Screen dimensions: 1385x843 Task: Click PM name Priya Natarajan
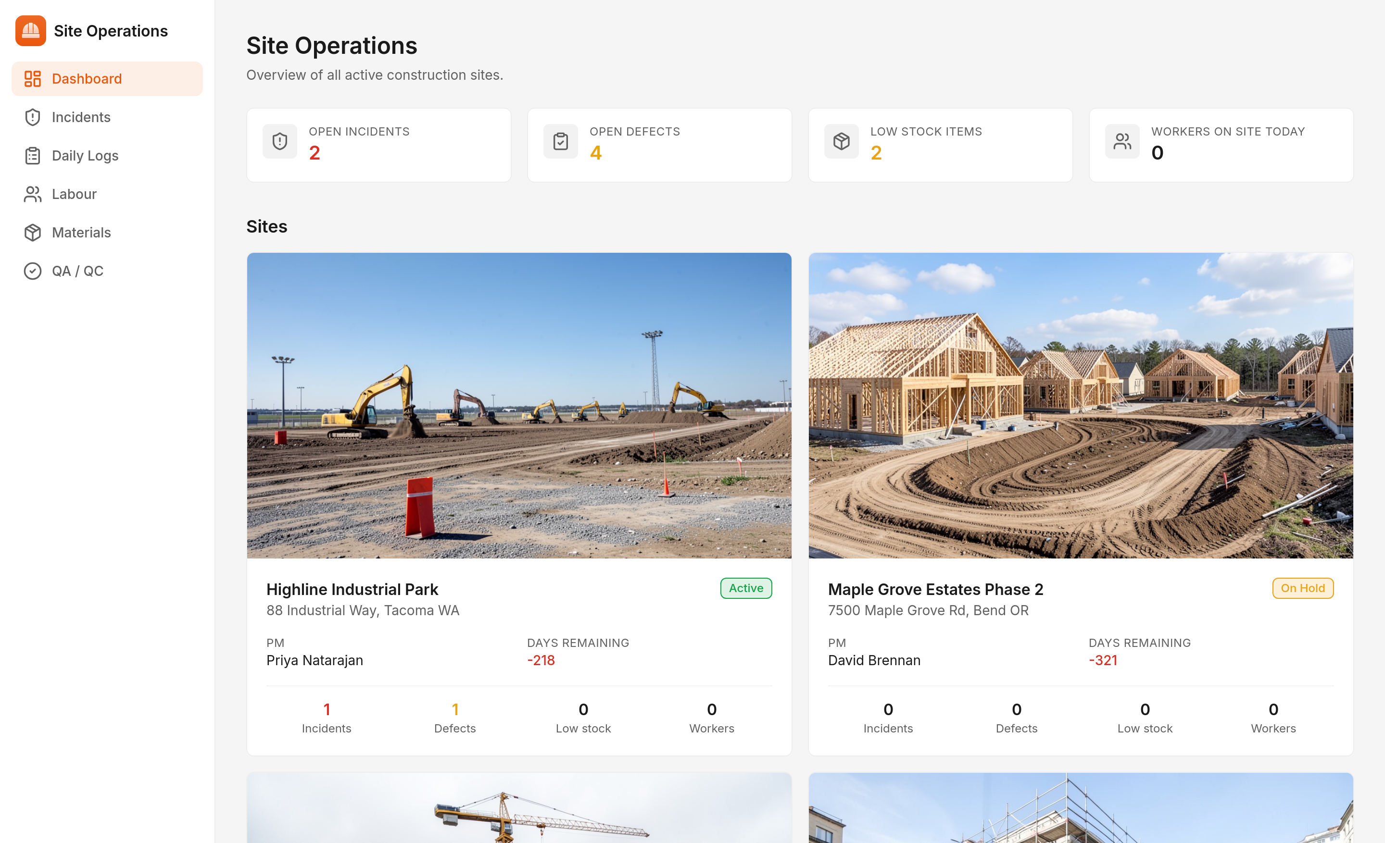(x=315, y=660)
